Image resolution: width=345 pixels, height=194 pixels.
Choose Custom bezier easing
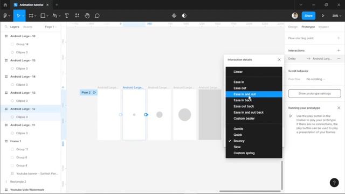(254, 119)
